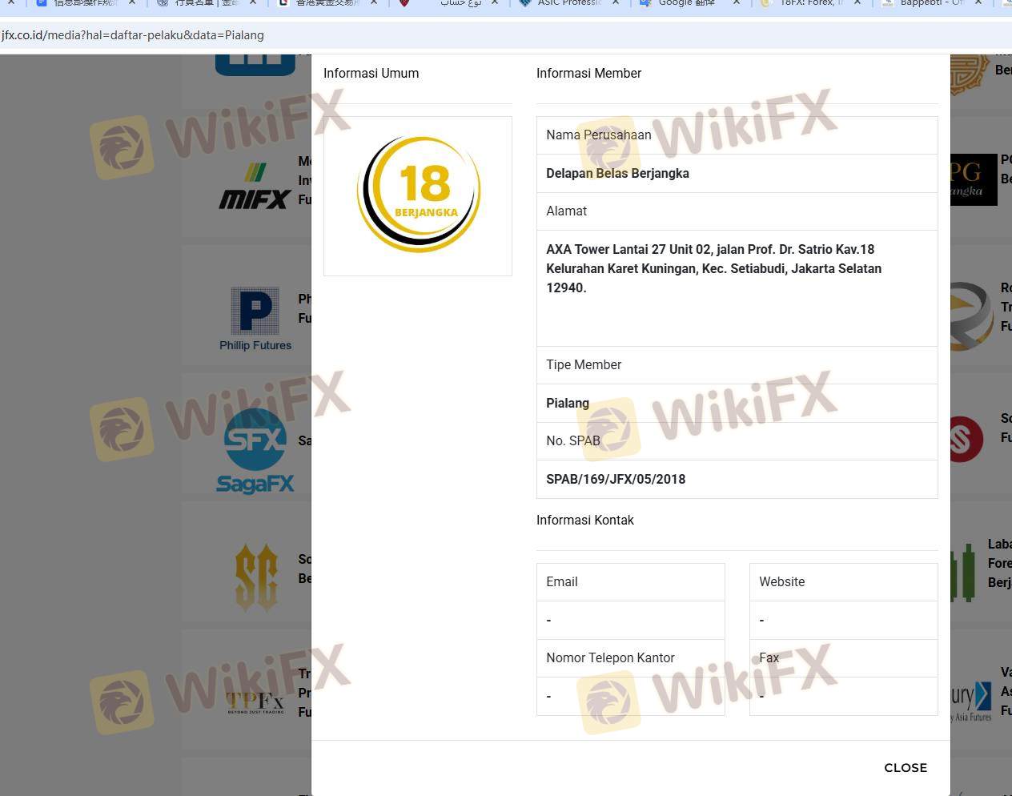The image size is (1012, 796).
Task: Close the Google translate tab
Action: (736, 3)
